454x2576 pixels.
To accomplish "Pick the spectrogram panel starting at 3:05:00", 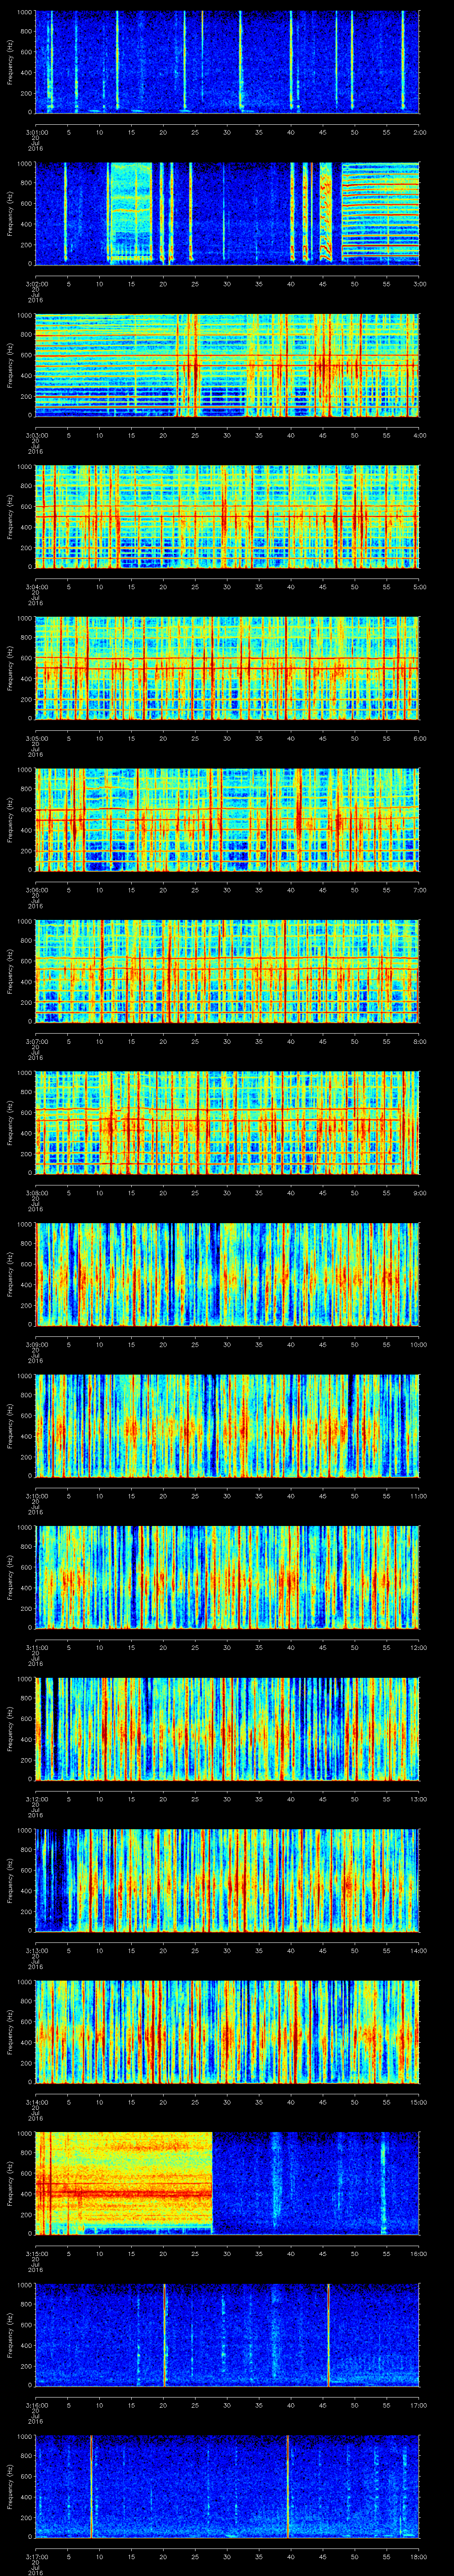I will coord(227,668).
